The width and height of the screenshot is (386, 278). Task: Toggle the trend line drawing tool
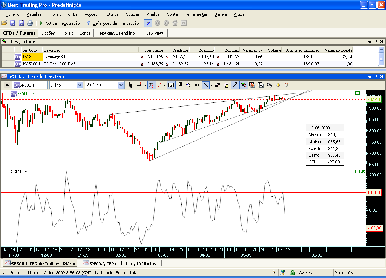tap(205, 85)
